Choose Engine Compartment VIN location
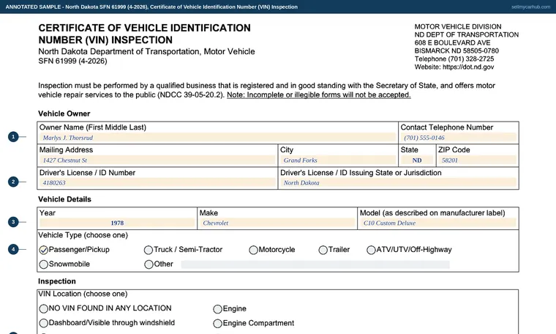 pos(218,324)
